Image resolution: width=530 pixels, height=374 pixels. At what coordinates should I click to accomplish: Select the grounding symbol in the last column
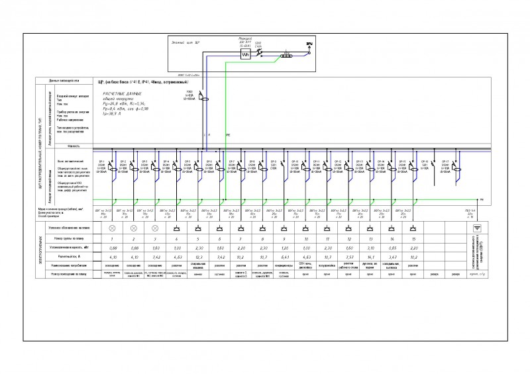477,228
